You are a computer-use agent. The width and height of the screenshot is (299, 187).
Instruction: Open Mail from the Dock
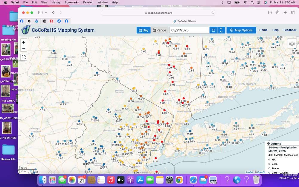coord(203,180)
